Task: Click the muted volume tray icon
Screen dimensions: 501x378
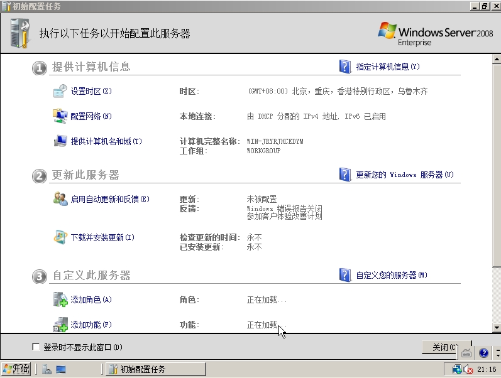Action: click(468, 369)
